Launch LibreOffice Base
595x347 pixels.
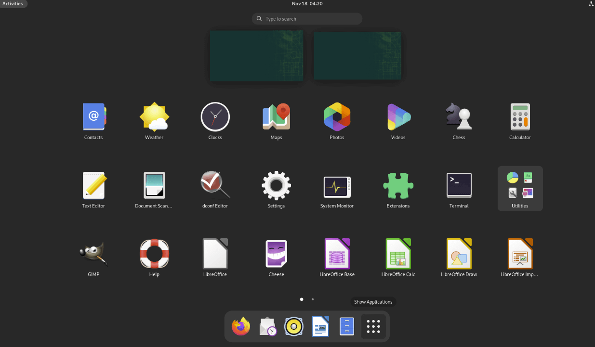tap(337, 254)
